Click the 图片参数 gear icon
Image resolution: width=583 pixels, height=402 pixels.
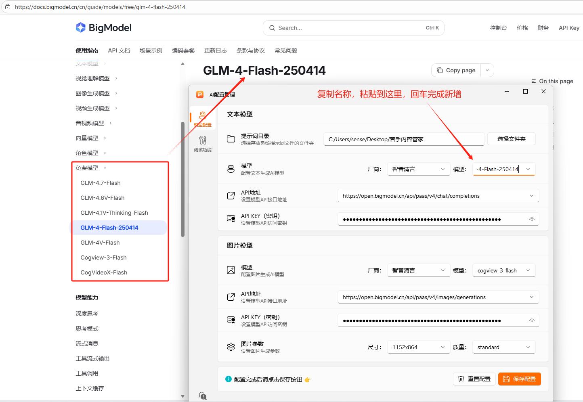(231, 346)
